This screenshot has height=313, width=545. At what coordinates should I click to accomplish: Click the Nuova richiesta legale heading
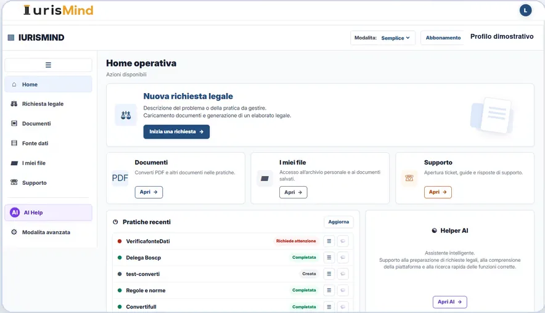[x=188, y=96]
